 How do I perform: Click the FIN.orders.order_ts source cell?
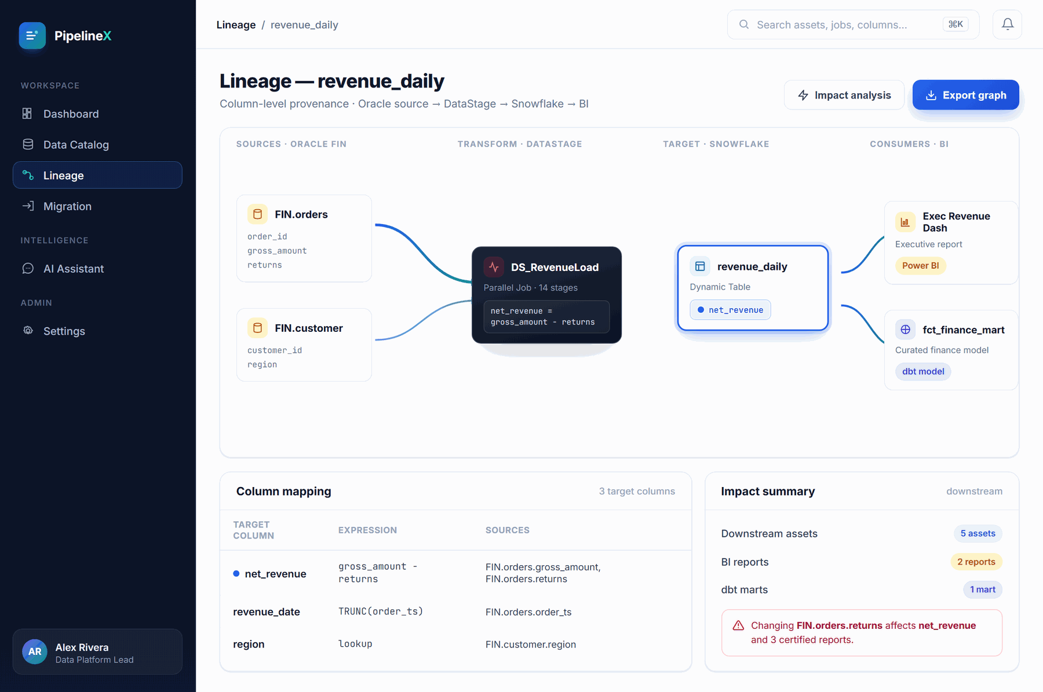[528, 612]
